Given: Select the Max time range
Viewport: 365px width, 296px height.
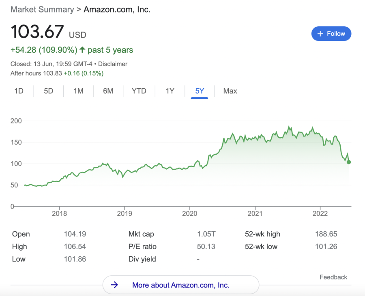Looking at the screenshot, I should pos(230,91).
